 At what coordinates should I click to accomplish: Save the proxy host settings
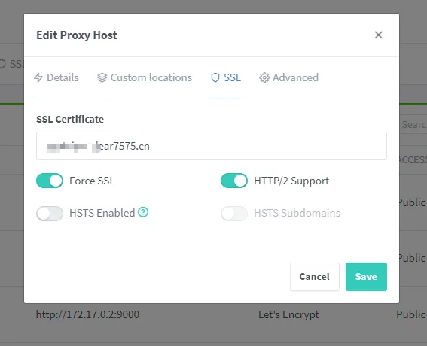(366, 277)
